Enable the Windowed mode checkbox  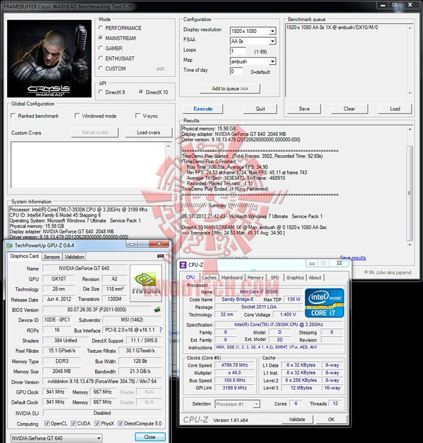point(77,116)
